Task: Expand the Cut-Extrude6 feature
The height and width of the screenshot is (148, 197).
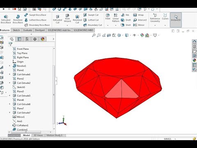Action: coord(9,104)
